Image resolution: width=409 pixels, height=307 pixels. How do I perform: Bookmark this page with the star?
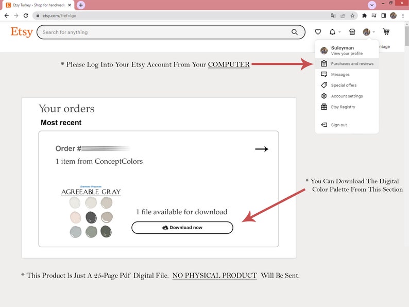tap(352, 15)
